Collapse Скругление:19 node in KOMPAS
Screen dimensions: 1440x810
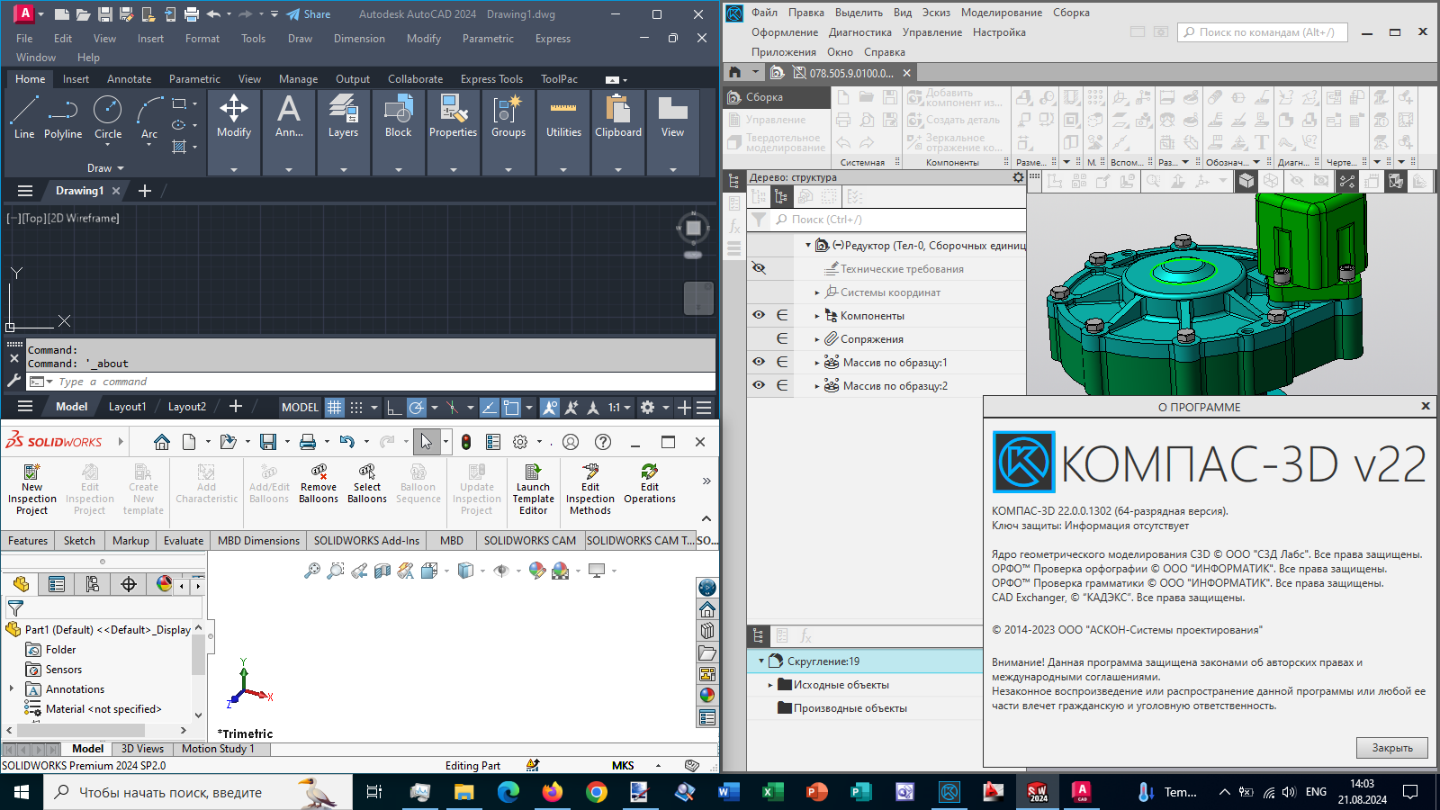click(760, 661)
